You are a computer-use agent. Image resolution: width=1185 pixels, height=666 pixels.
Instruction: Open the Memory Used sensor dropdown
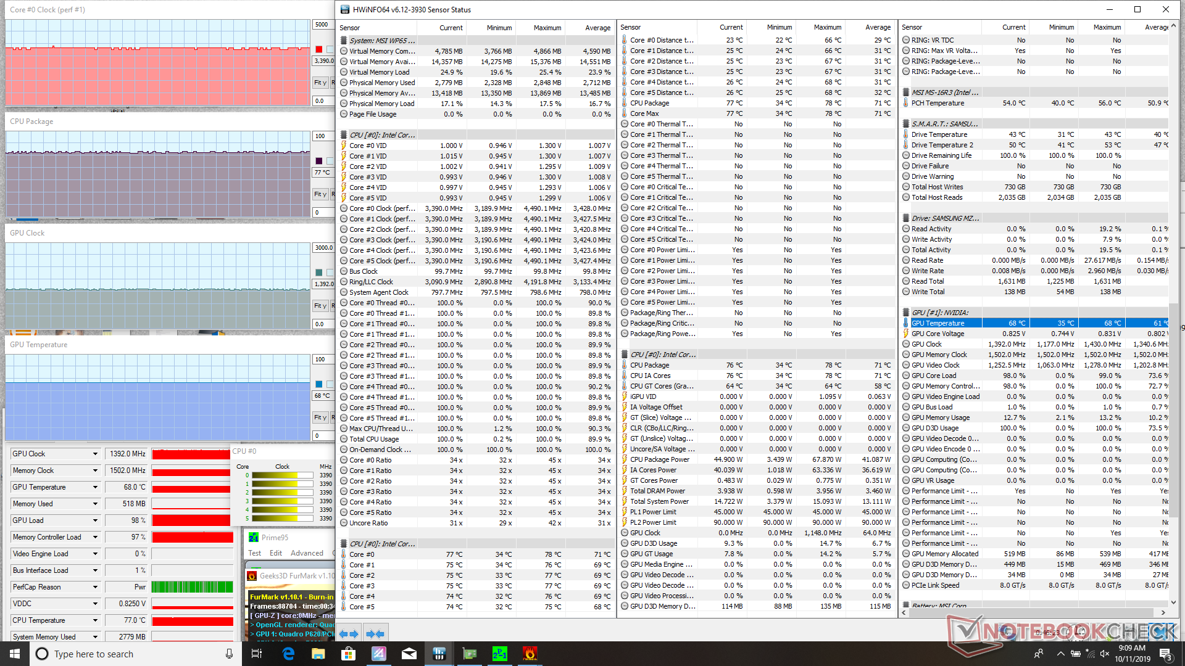pos(95,504)
